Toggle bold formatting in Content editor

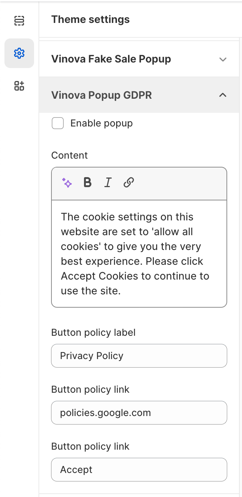(88, 183)
